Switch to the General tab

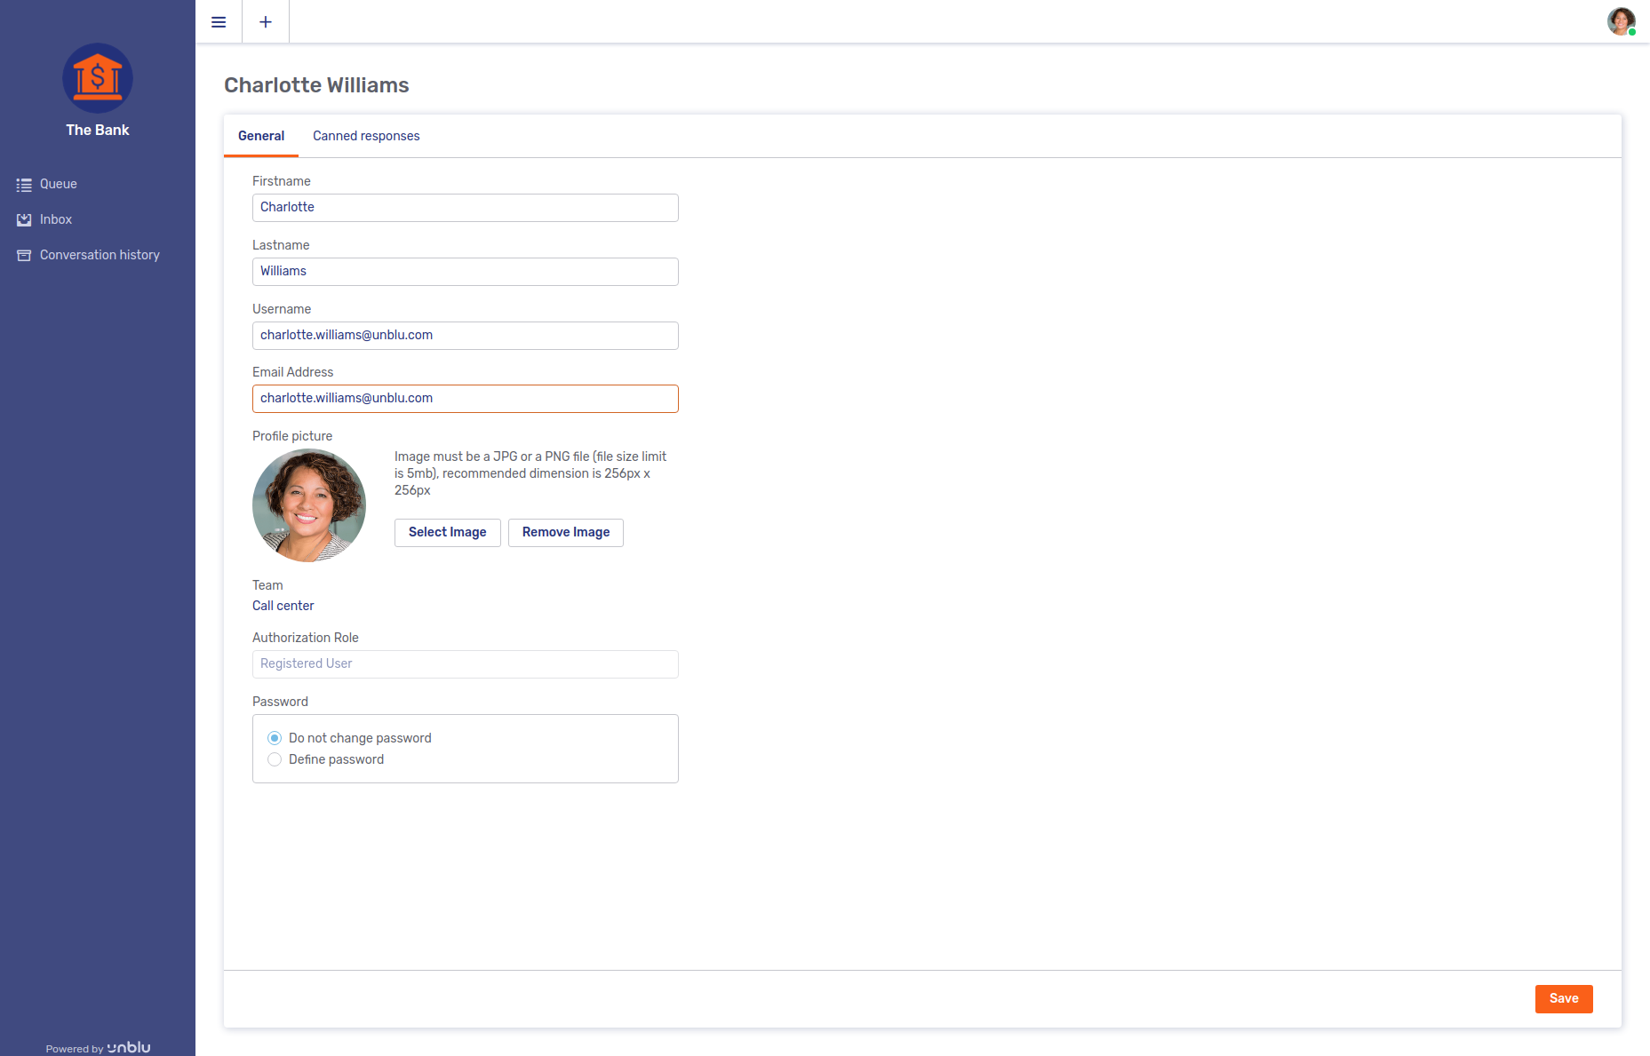pyautogui.click(x=260, y=136)
